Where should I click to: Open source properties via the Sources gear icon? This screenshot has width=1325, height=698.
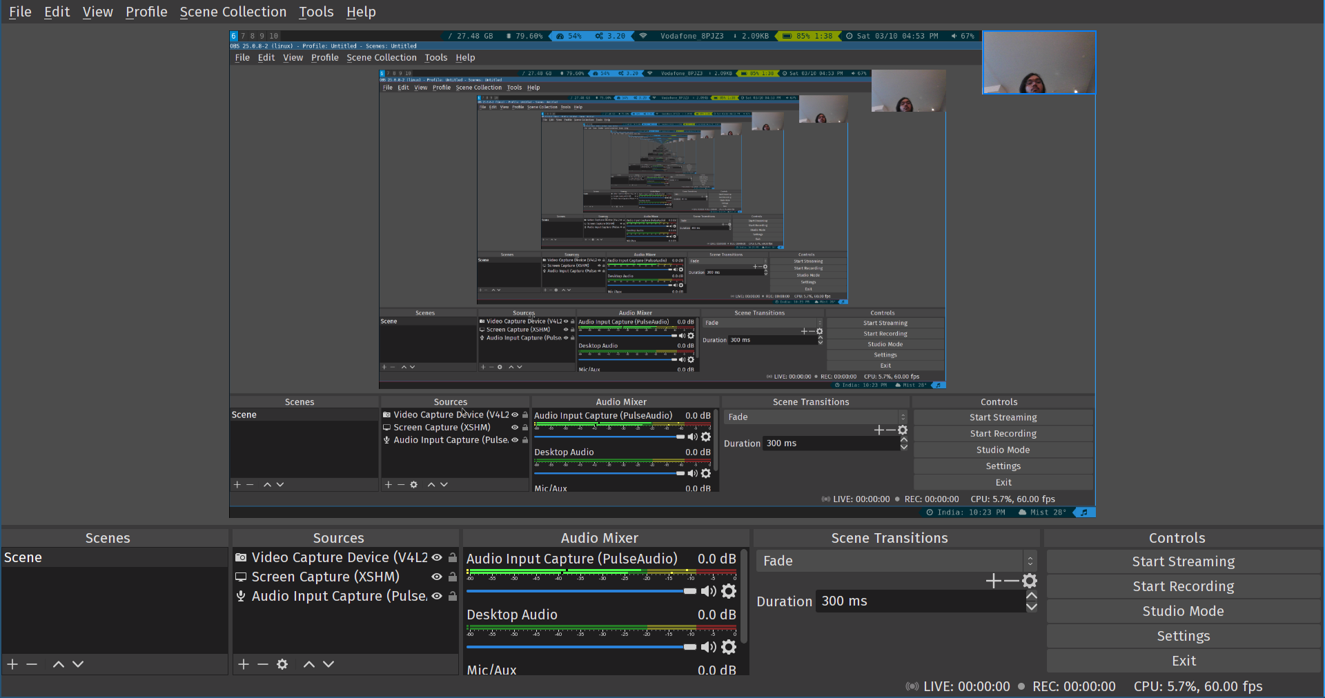282,664
